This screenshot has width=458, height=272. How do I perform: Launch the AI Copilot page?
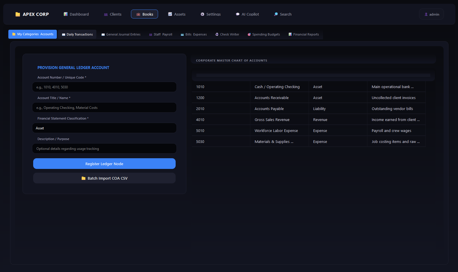tap(247, 14)
